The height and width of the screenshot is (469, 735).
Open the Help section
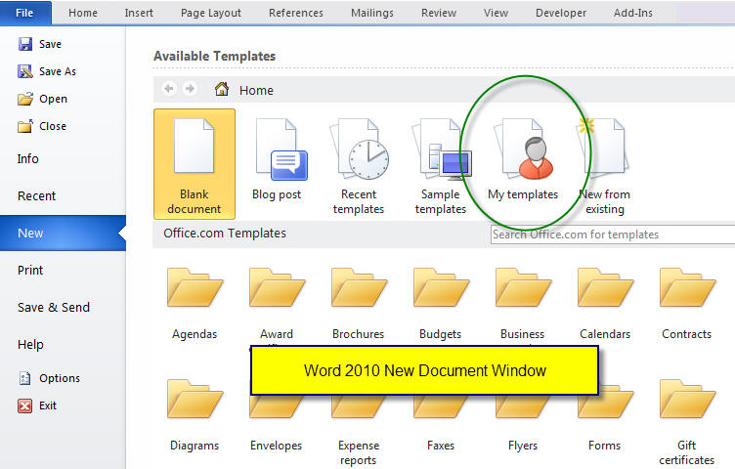tap(30, 344)
